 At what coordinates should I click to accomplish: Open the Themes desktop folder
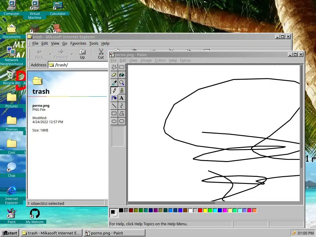11,123
